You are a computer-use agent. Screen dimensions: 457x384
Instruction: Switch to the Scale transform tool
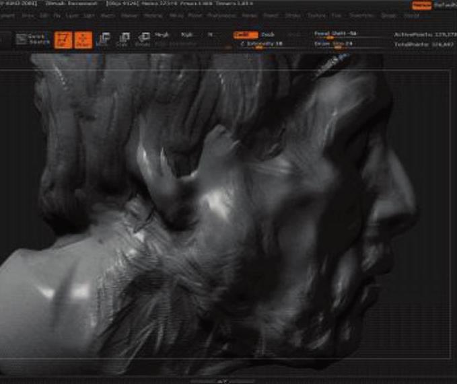[123, 40]
